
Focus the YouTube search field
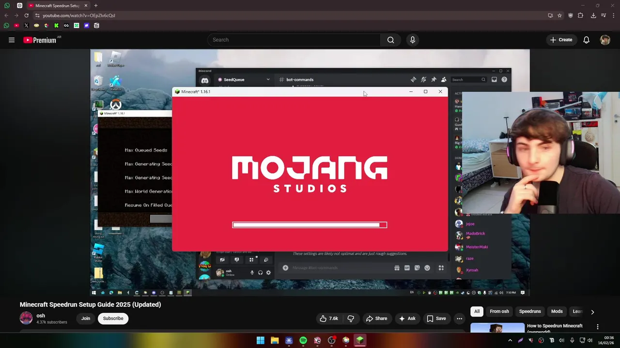[294, 40]
